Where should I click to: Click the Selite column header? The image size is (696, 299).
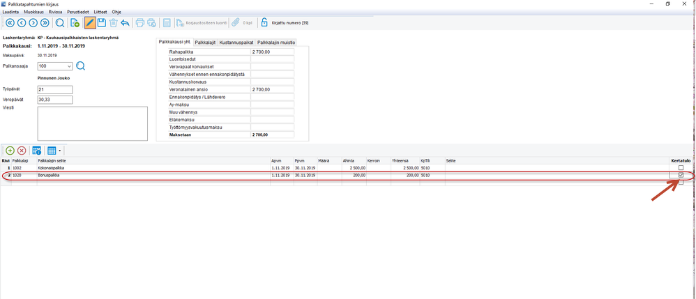[557, 160]
